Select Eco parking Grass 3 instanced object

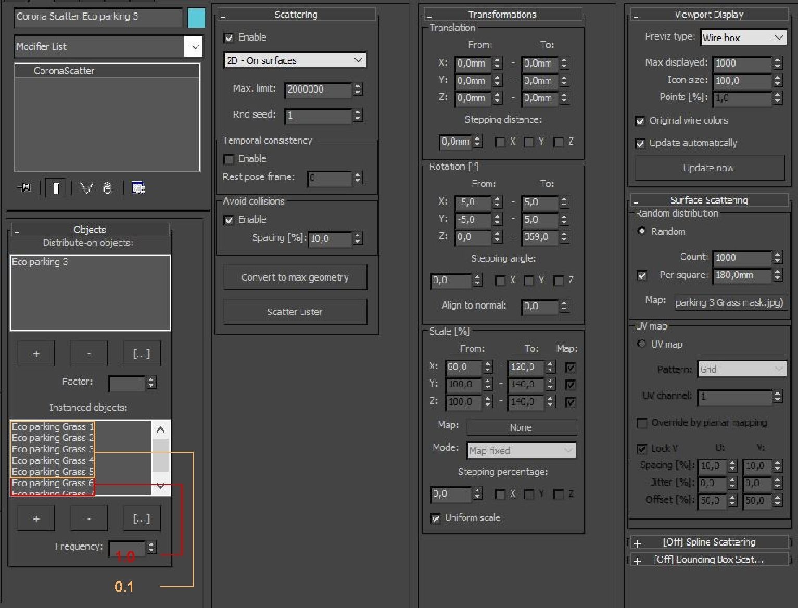53,449
